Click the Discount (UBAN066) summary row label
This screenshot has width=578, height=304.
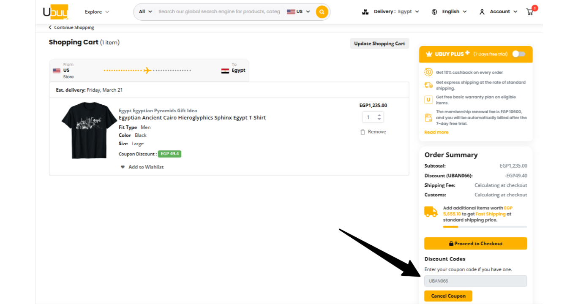448,176
